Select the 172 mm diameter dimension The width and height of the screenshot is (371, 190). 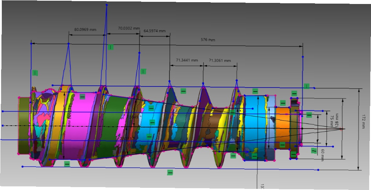(364, 121)
